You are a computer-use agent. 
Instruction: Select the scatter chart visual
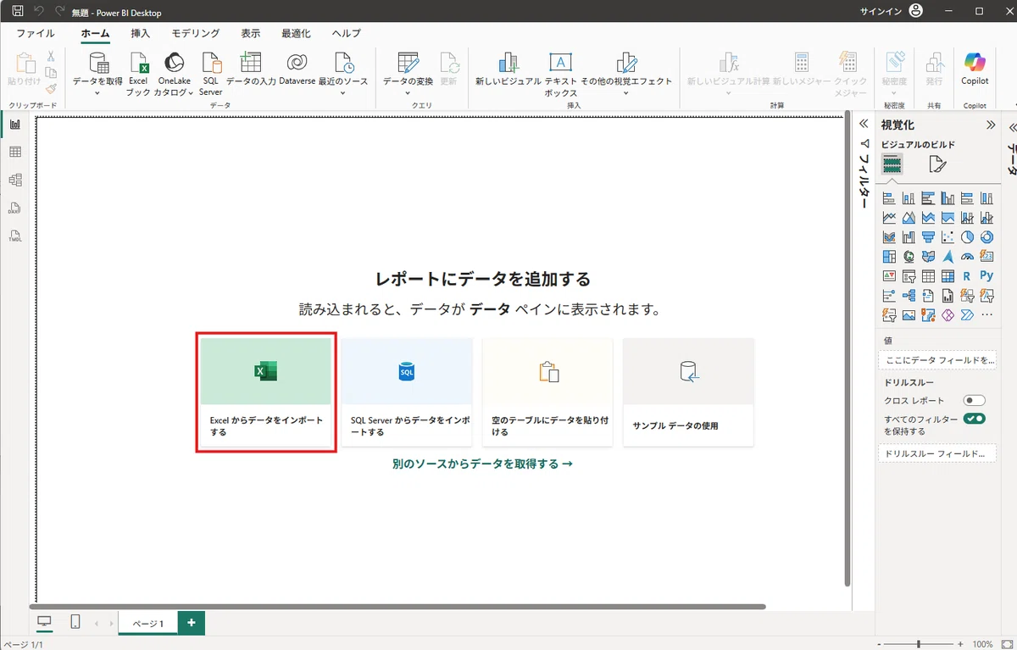point(948,237)
